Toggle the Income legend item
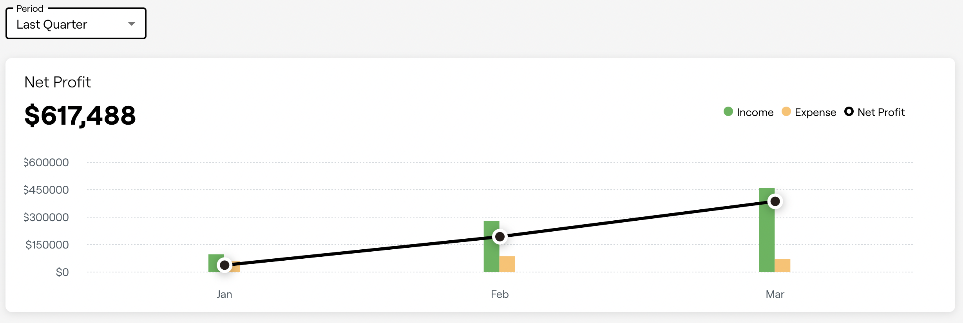 coord(748,112)
